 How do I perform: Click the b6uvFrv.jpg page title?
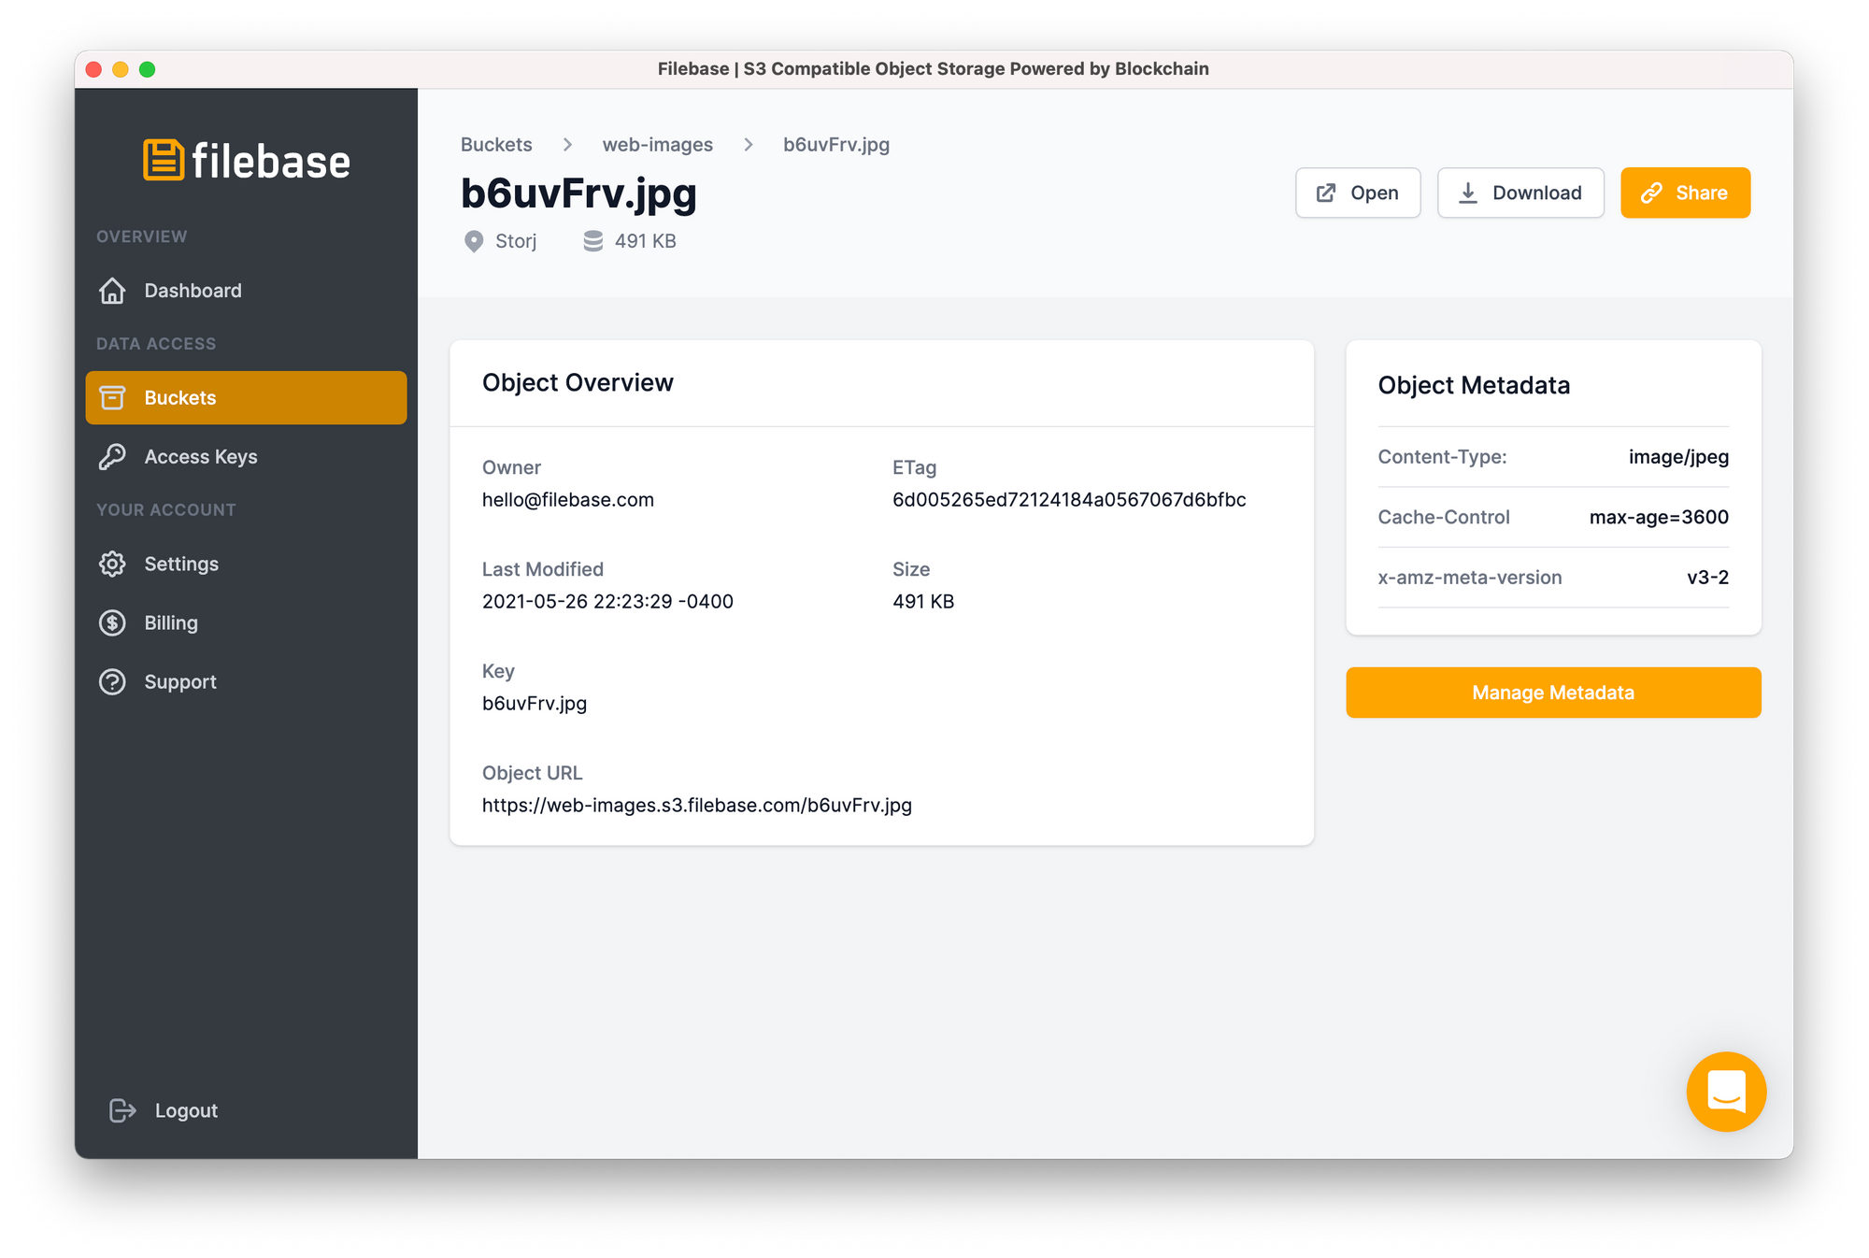pyautogui.click(x=578, y=193)
